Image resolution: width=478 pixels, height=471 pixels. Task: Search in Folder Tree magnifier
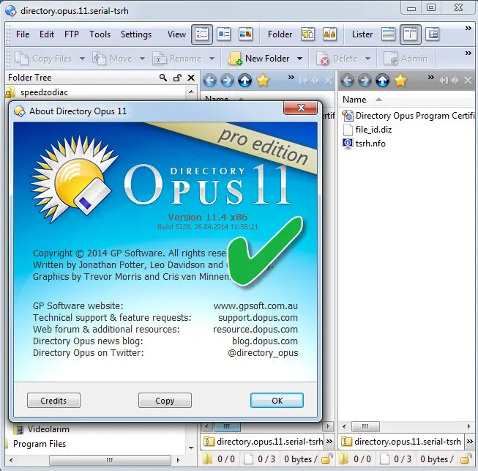163,78
